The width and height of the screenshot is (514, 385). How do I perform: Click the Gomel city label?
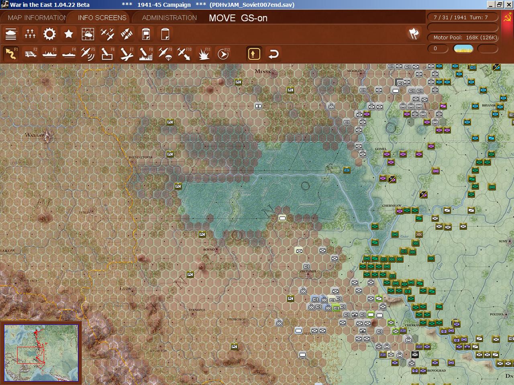point(381,149)
